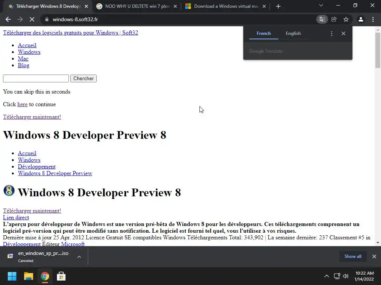Open File Explorer from taskbar
The height and width of the screenshot is (285, 381).
28,276
